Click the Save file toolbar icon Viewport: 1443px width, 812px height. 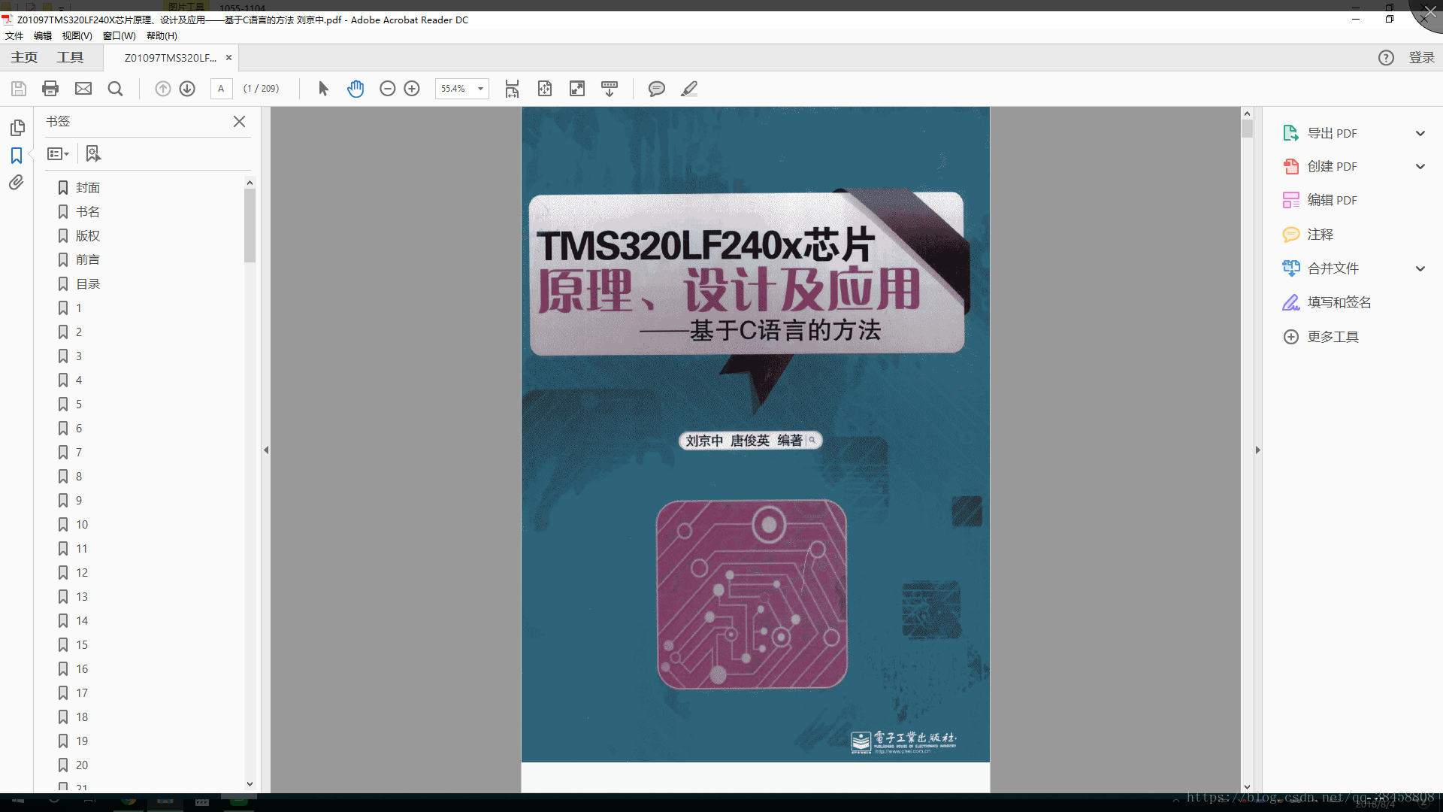(x=19, y=89)
